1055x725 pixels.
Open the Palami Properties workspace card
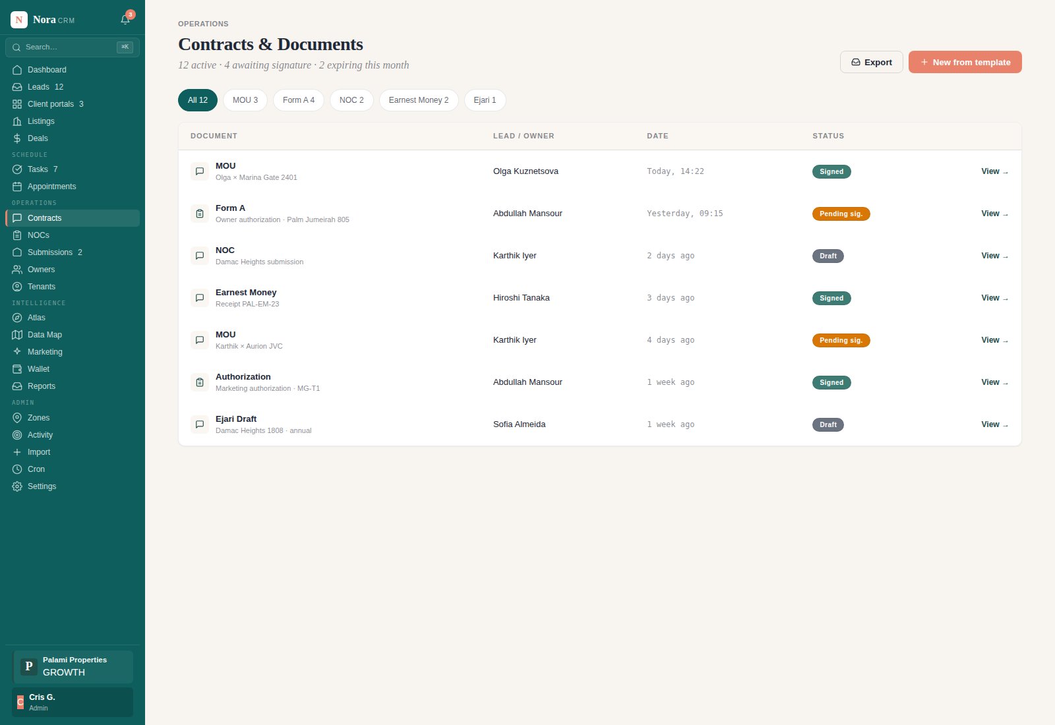click(x=73, y=667)
